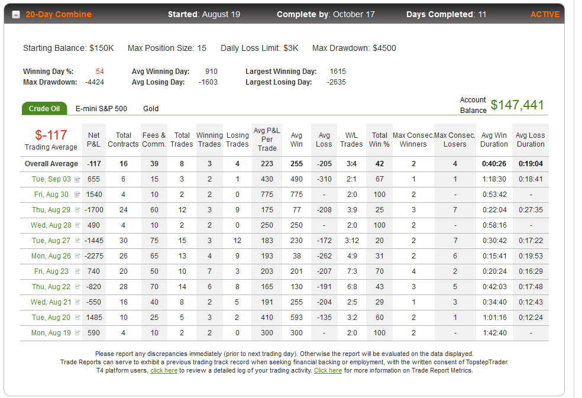This screenshot has width=582, height=398.
Task: Click the 1540 Net P&L cell
Action: (93, 195)
